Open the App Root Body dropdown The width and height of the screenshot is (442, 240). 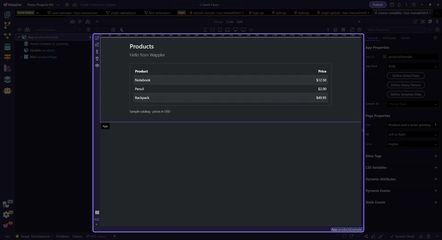pos(413,66)
